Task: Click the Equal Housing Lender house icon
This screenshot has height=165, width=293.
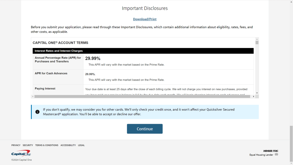Action: [276, 154]
